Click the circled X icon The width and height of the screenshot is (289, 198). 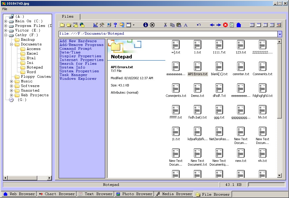[152, 25]
